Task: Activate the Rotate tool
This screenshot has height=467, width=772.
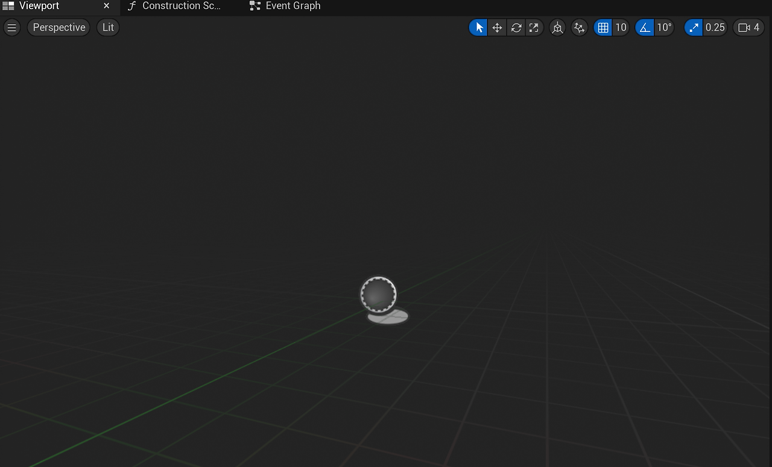Action: [516, 27]
